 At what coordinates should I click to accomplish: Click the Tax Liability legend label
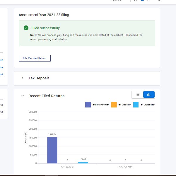tap(124, 105)
